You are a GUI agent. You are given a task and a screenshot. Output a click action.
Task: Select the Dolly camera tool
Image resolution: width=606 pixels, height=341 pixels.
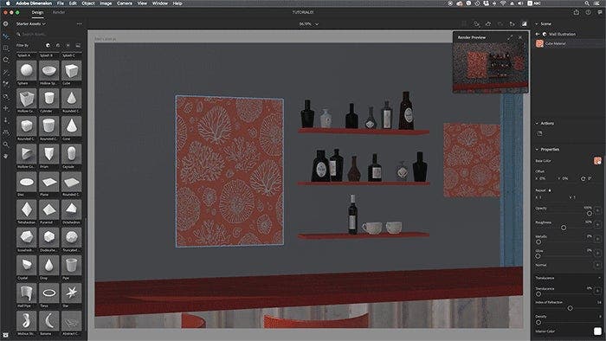pyautogui.click(x=5, y=120)
